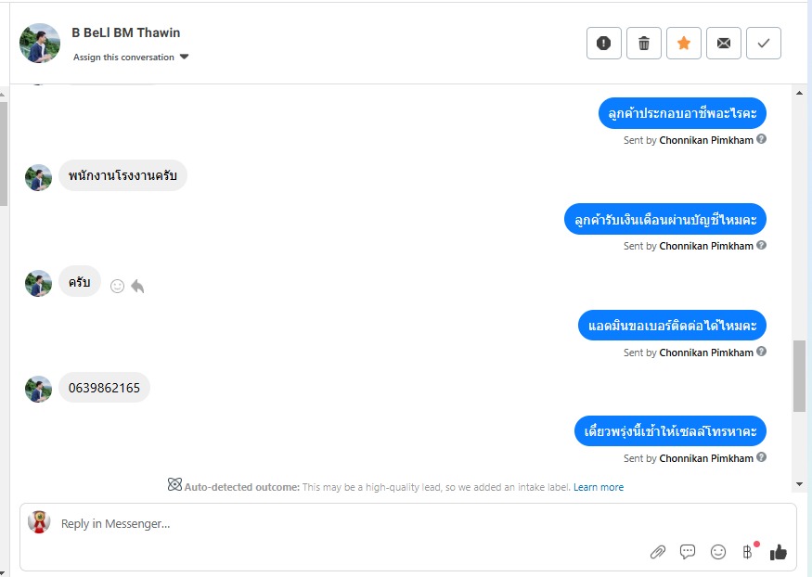Mark conversation as done with the checkmark
Image resolution: width=812 pixels, height=577 pixels.
tap(764, 44)
